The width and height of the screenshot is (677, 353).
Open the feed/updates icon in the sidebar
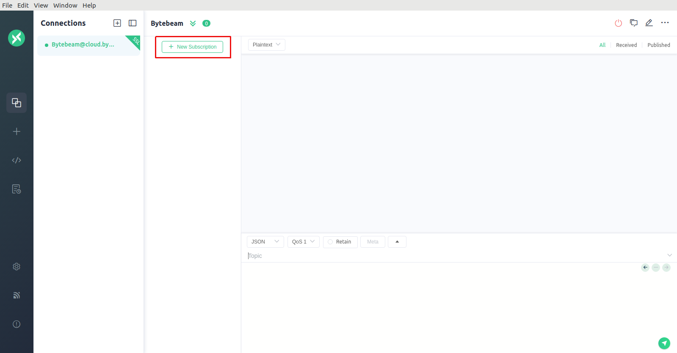pos(17,296)
